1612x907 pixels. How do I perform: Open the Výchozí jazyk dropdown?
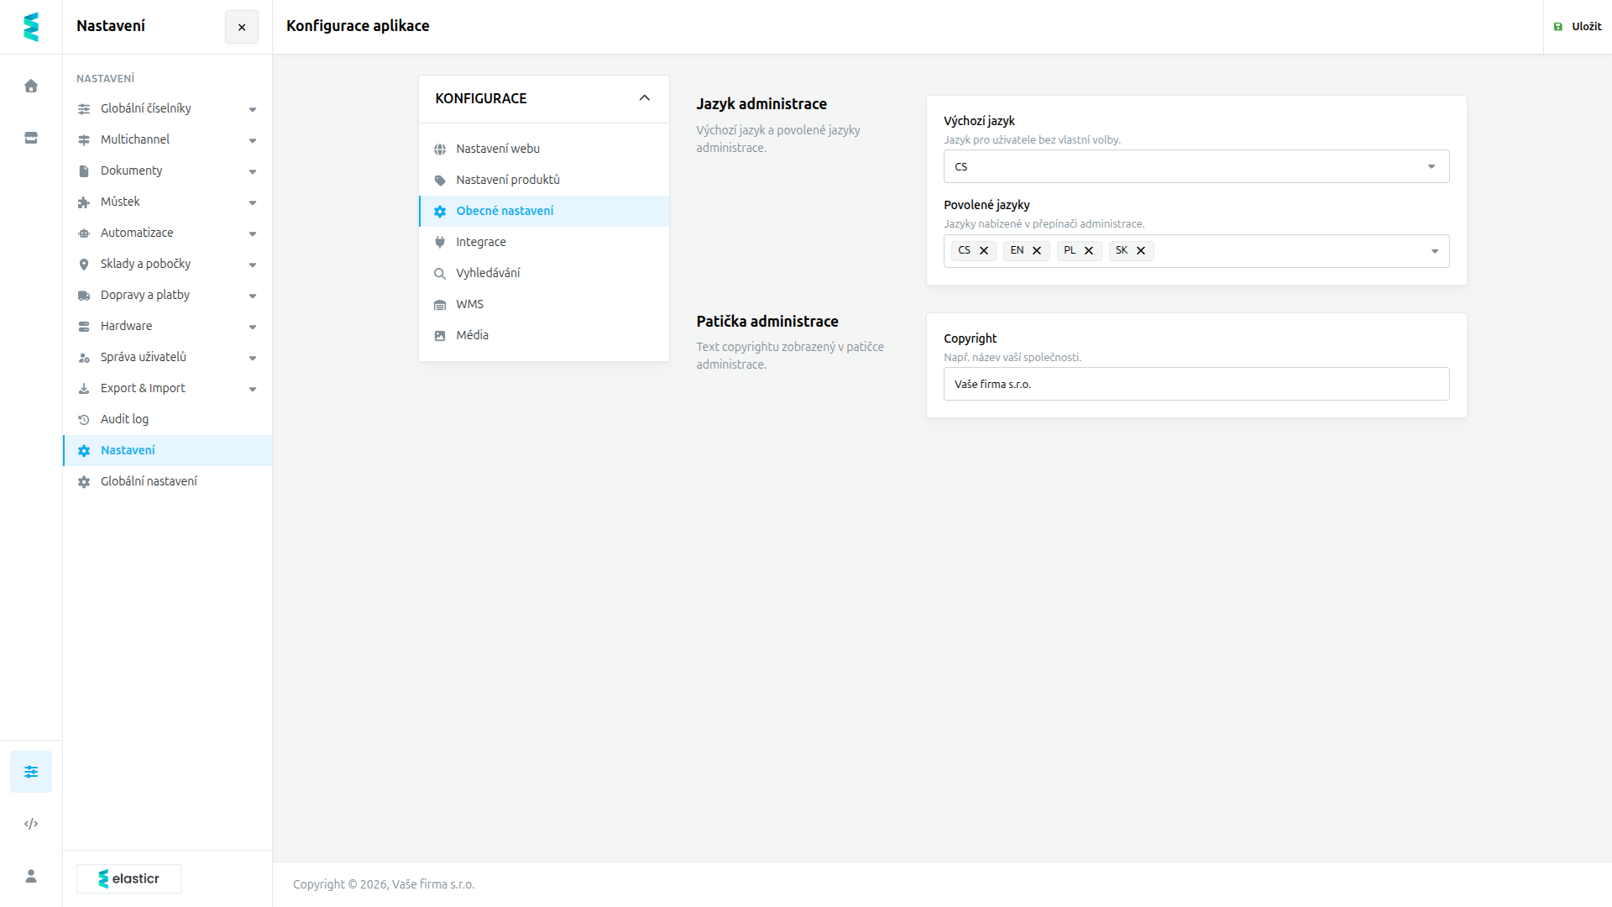pyautogui.click(x=1196, y=166)
